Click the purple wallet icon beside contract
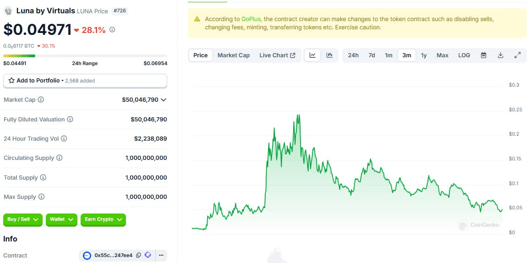The image size is (530, 263). coord(148,255)
